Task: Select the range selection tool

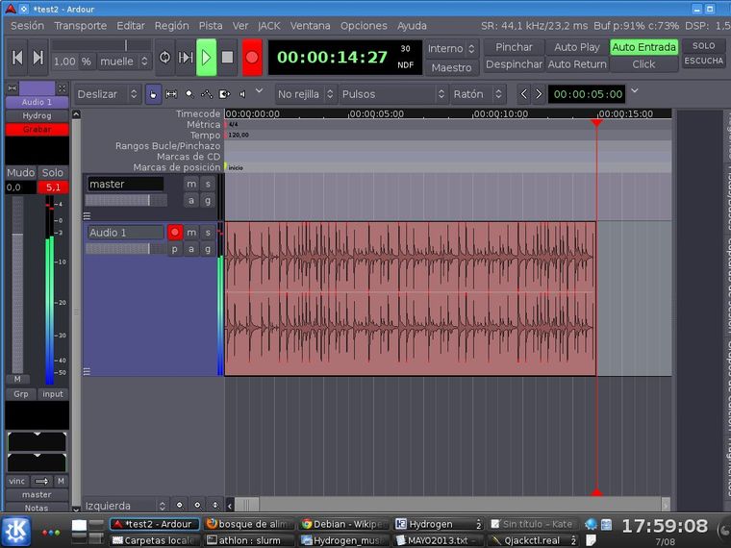Action: [171, 94]
